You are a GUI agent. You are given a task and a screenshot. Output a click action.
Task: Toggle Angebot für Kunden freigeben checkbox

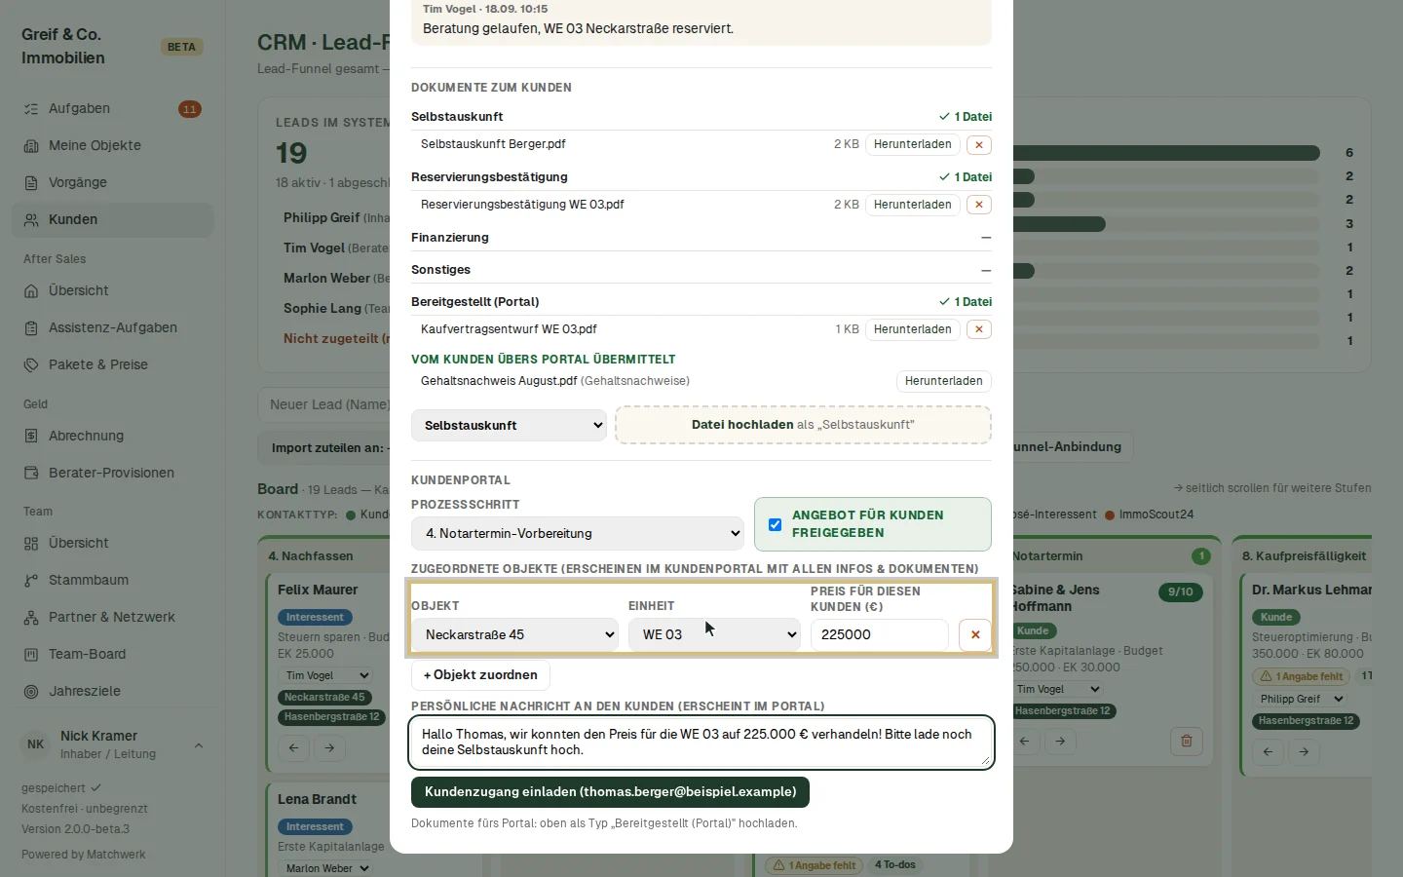tap(776, 524)
